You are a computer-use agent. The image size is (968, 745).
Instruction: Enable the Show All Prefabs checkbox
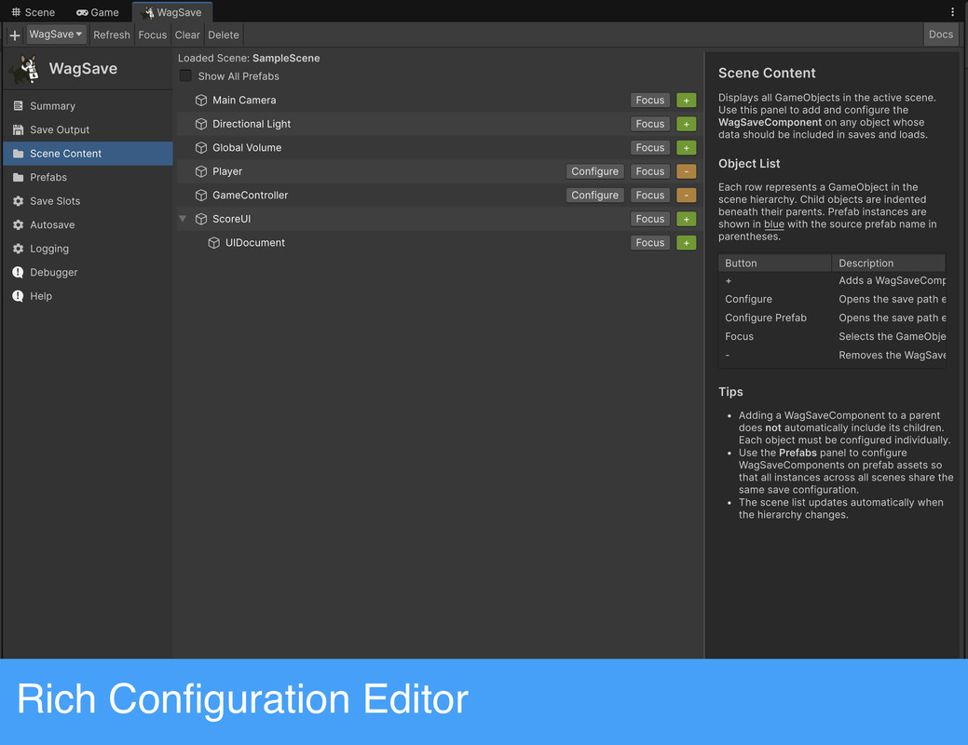(185, 76)
